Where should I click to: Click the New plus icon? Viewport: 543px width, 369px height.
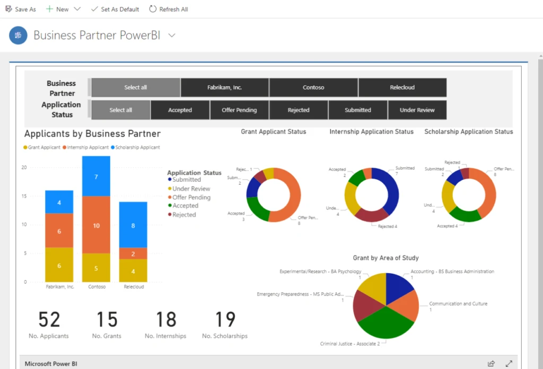(49, 8)
